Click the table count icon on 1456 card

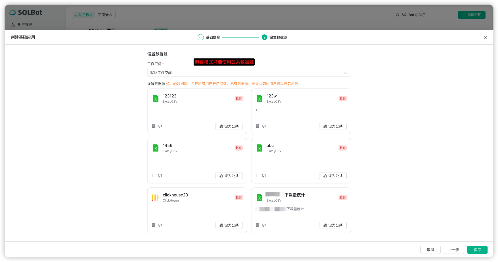pyautogui.click(x=154, y=176)
